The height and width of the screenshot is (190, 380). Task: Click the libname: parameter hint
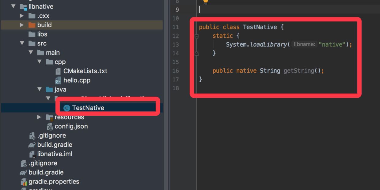point(304,45)
